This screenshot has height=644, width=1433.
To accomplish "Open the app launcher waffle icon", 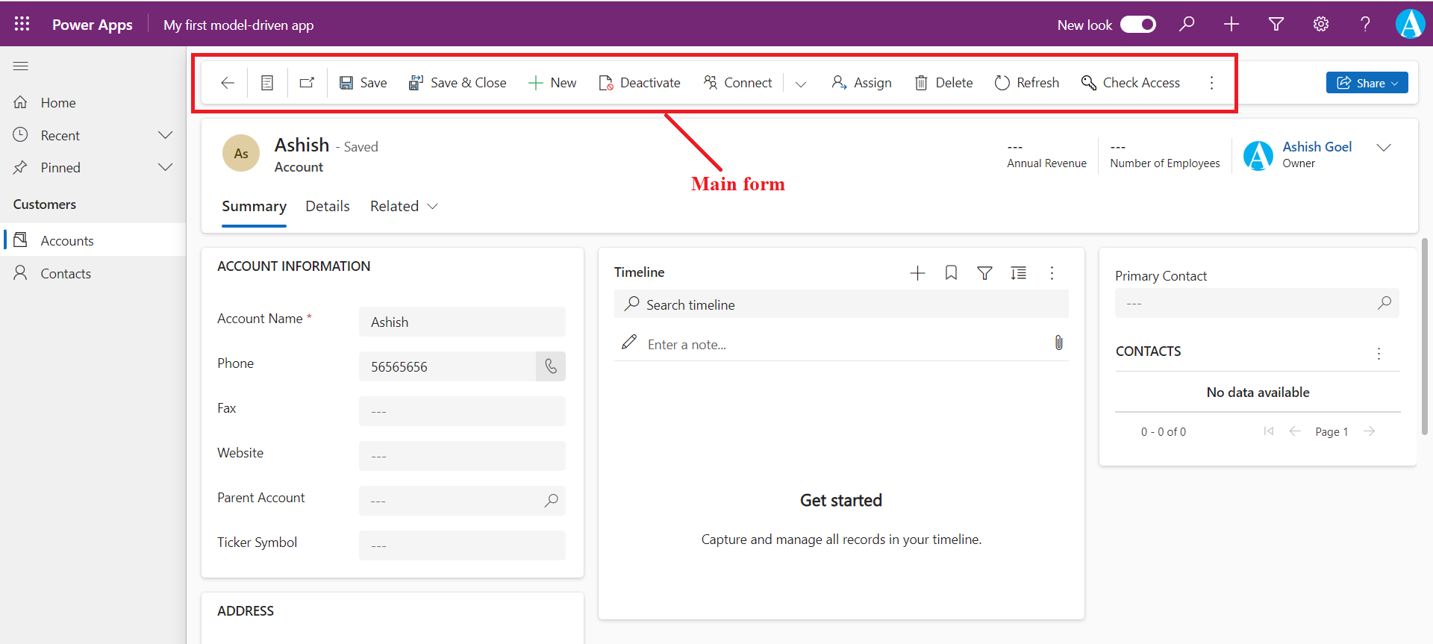I will pyautogui.click(x=22, y=24).
